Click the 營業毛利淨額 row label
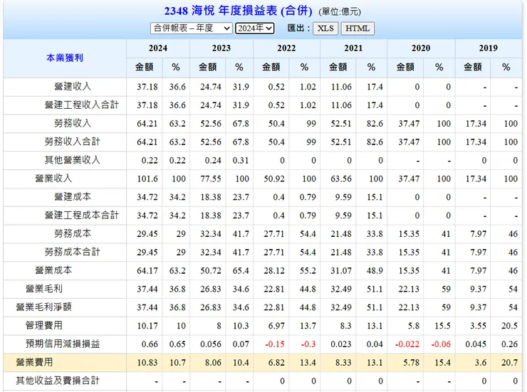Viewport: 527px width, 392px height. 44,307
